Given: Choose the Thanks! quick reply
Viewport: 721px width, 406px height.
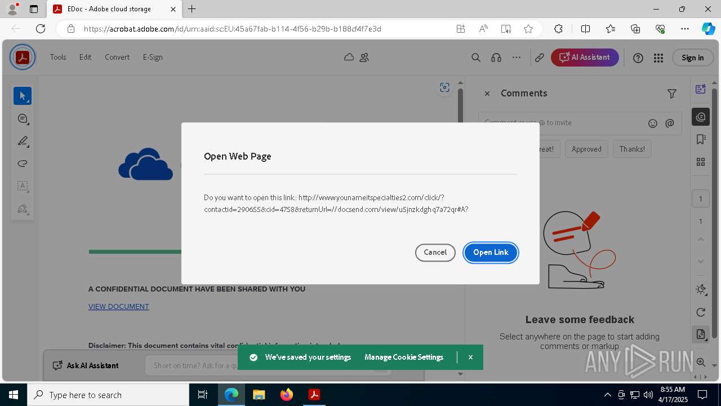Looking at the screenshot, I should pos(632,149).
